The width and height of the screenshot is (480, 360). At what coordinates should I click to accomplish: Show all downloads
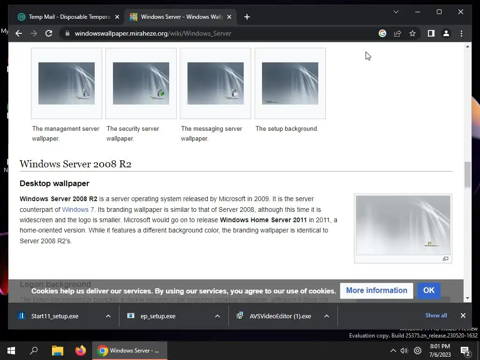coord(436,315)
